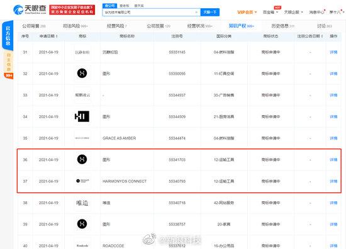Sort the table by 注册公告日期 column

click(310, 36)
